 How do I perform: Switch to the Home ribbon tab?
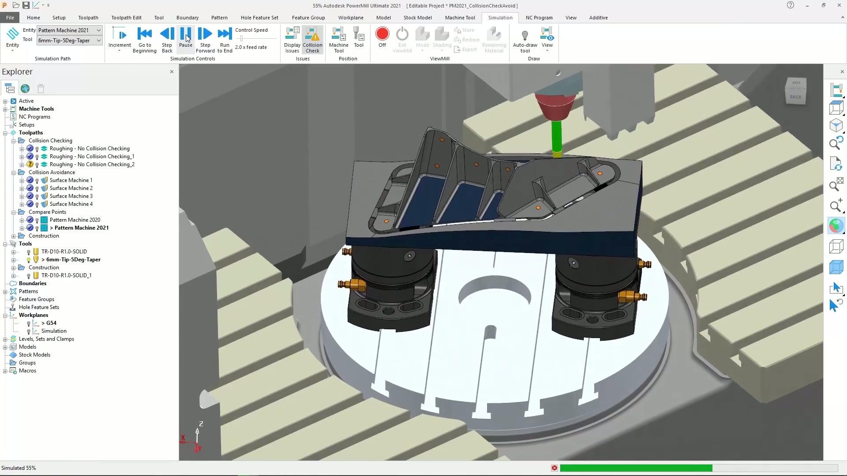pyautogui.click(x=33, y=18)
